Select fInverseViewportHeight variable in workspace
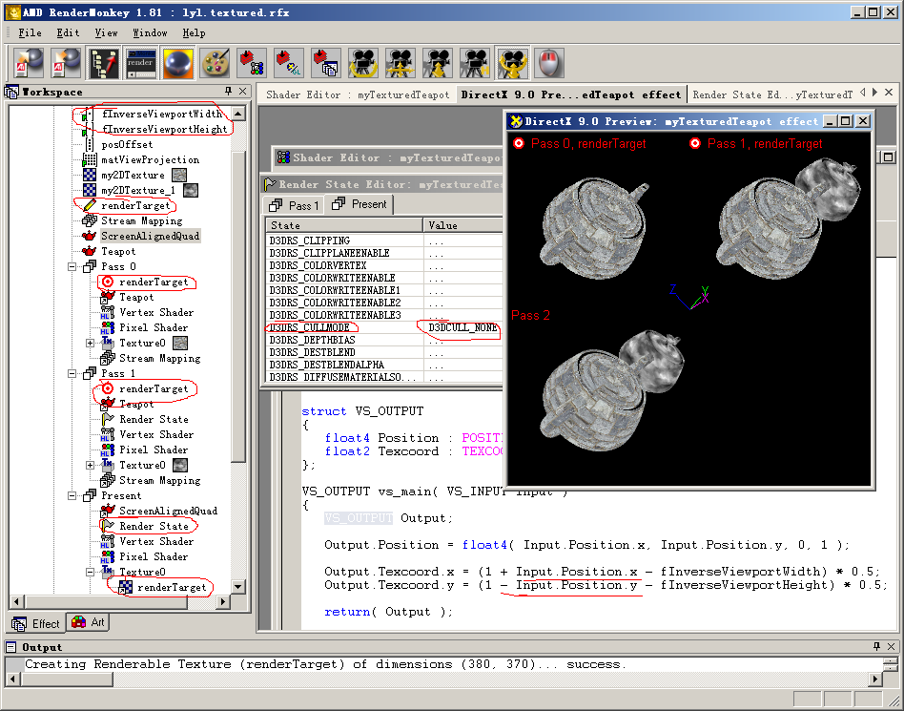This screenshot has height=711, width=904. (164, 129)
